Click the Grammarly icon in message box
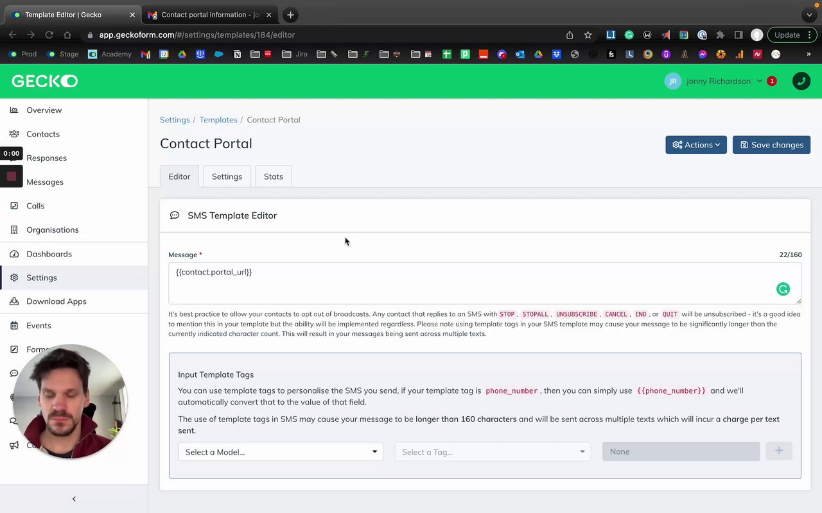This screenshot has width=822, height=513. (783, 289)
